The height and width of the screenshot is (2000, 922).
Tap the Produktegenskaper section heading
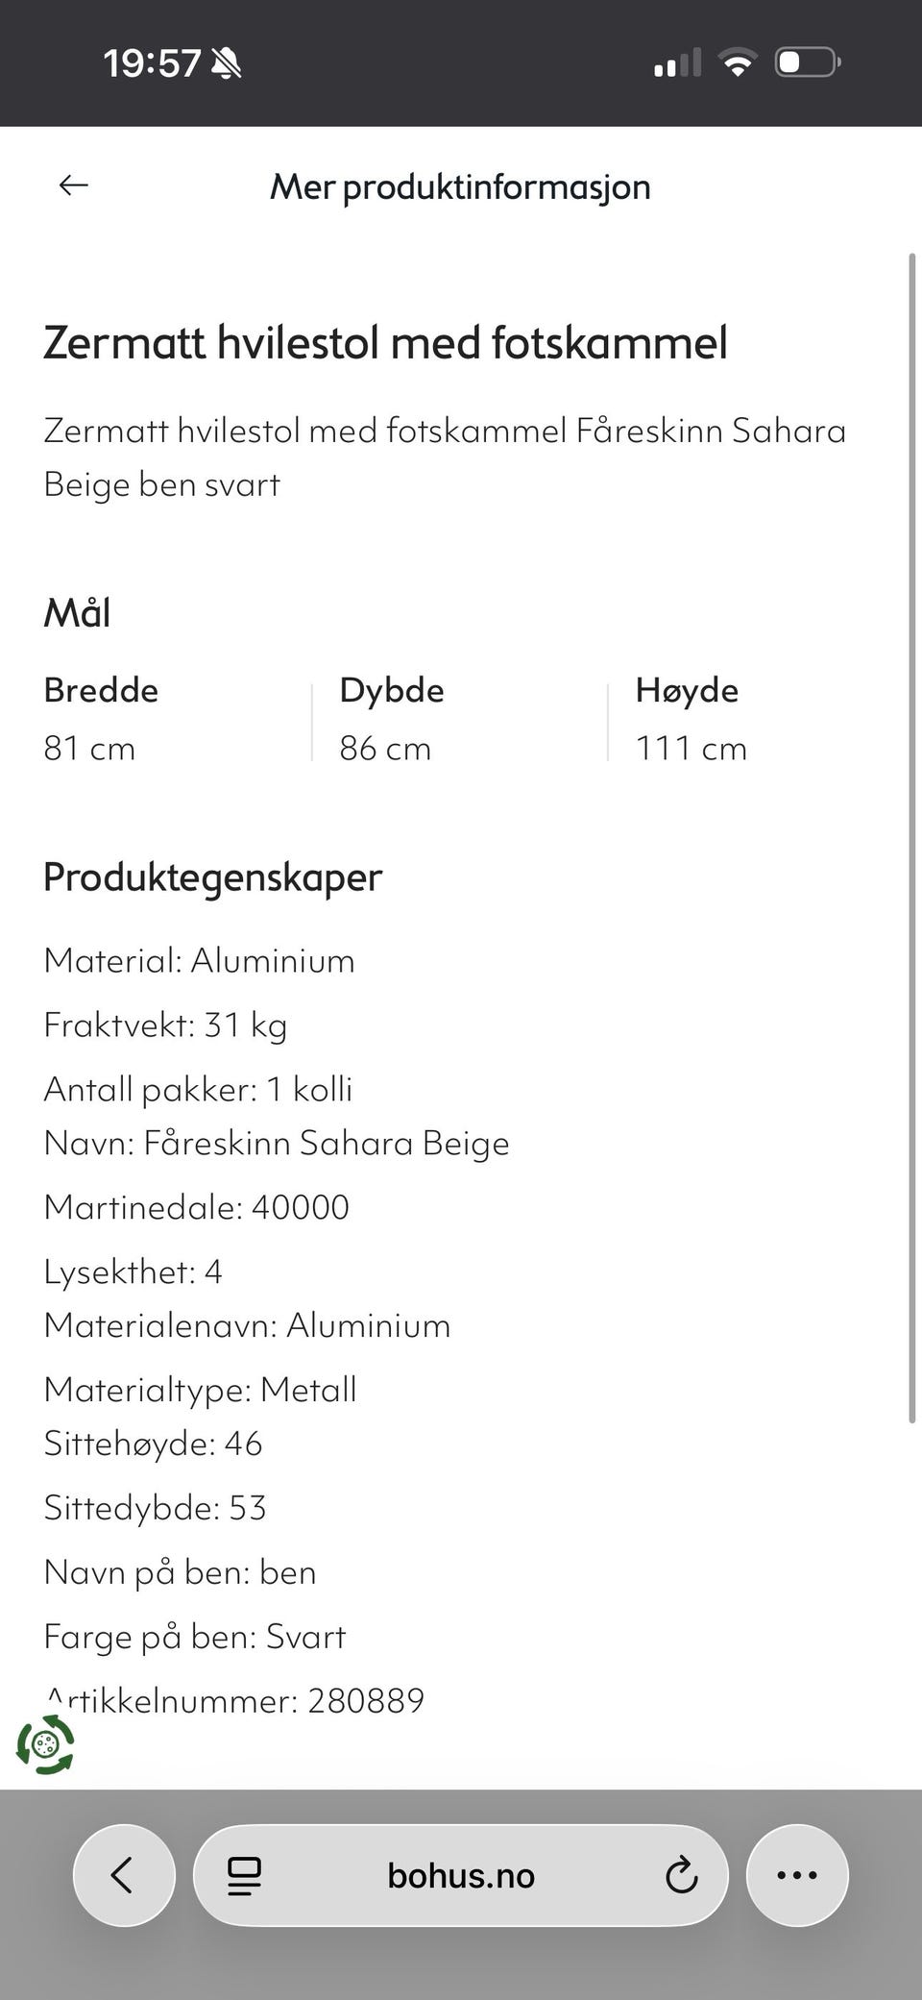tap(213, 877)
